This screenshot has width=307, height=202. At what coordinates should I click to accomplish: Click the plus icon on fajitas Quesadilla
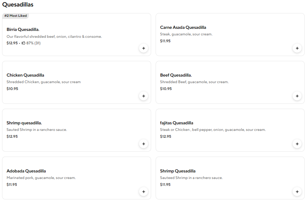point(297,144)
